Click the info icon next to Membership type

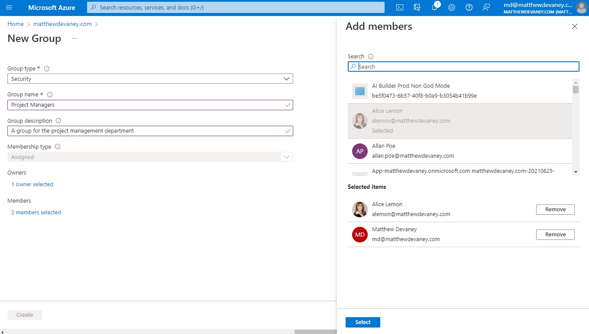point(58,146)
